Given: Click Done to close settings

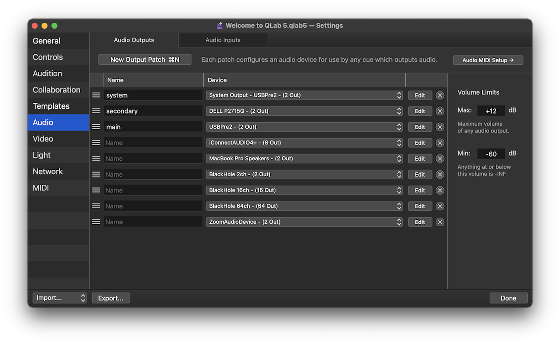Looking at the screenshot, I should (508, 298).
